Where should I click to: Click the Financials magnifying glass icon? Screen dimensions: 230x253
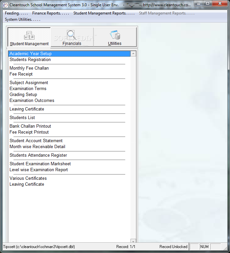click(72, 35)
